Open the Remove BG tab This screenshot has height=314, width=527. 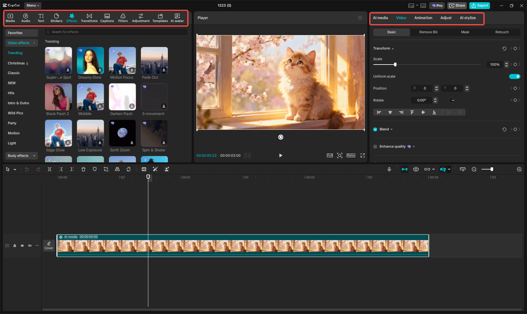(428, 32)
